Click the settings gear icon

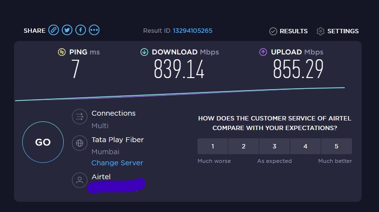(320, 31)
